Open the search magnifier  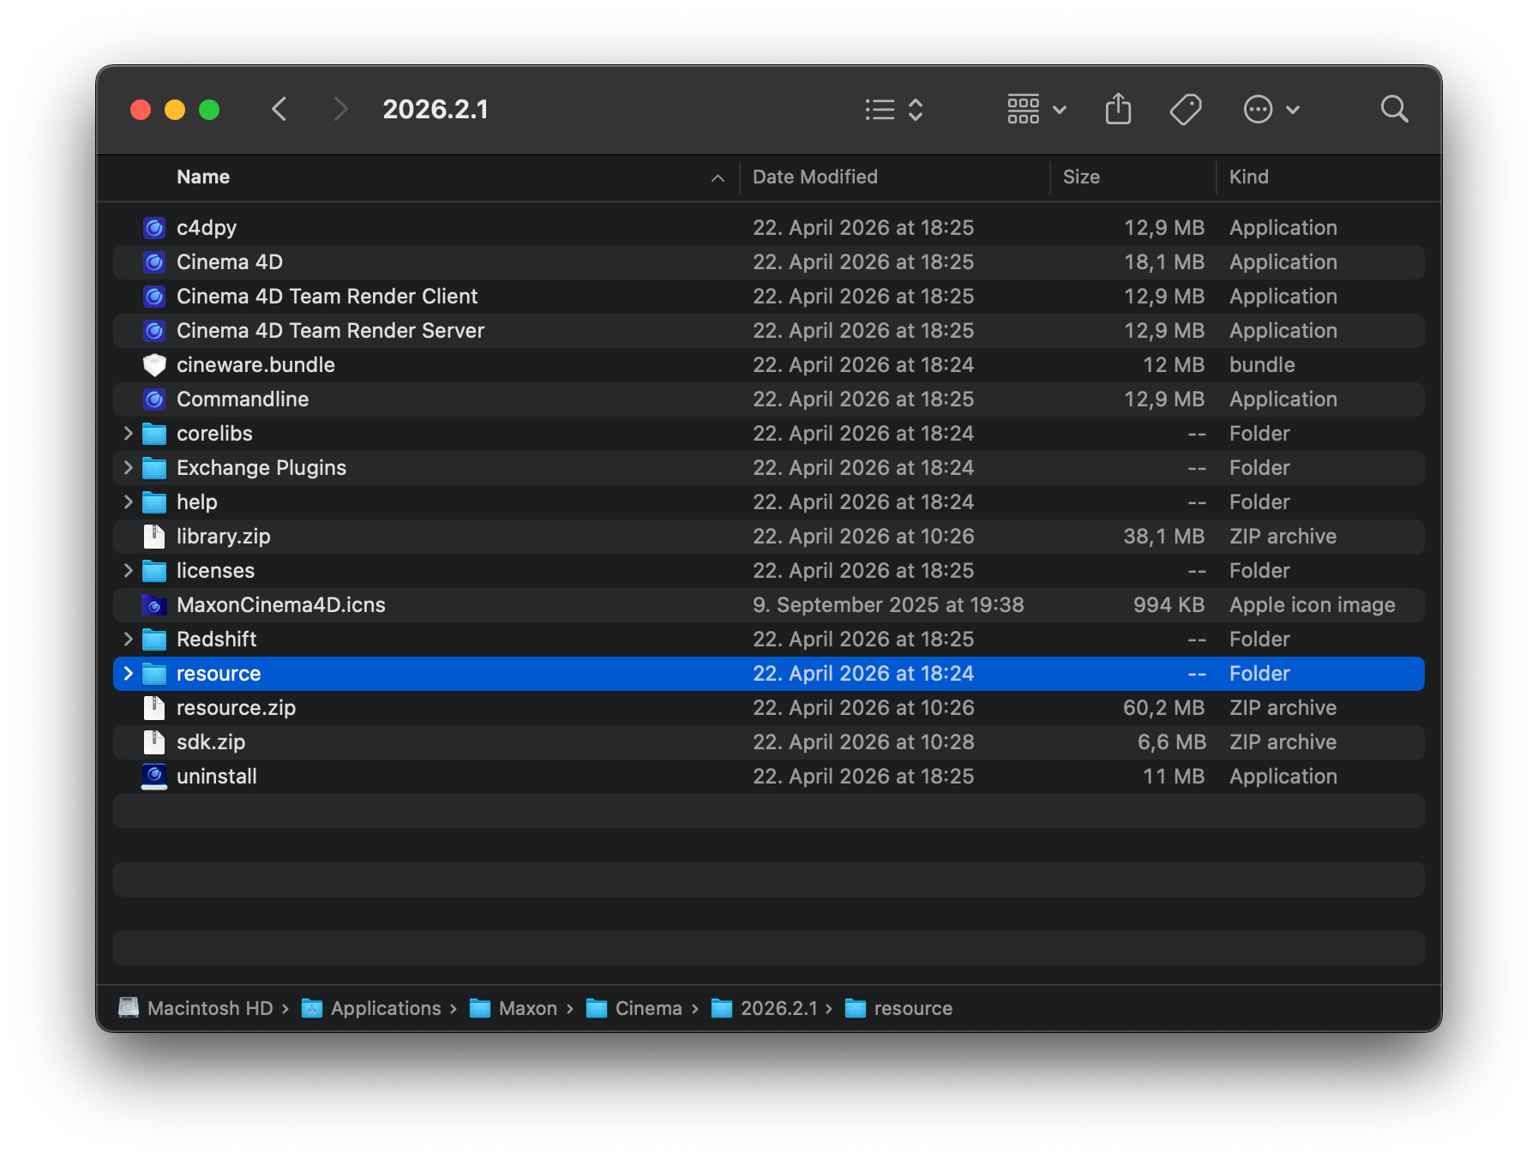(x=1395, y=109)
